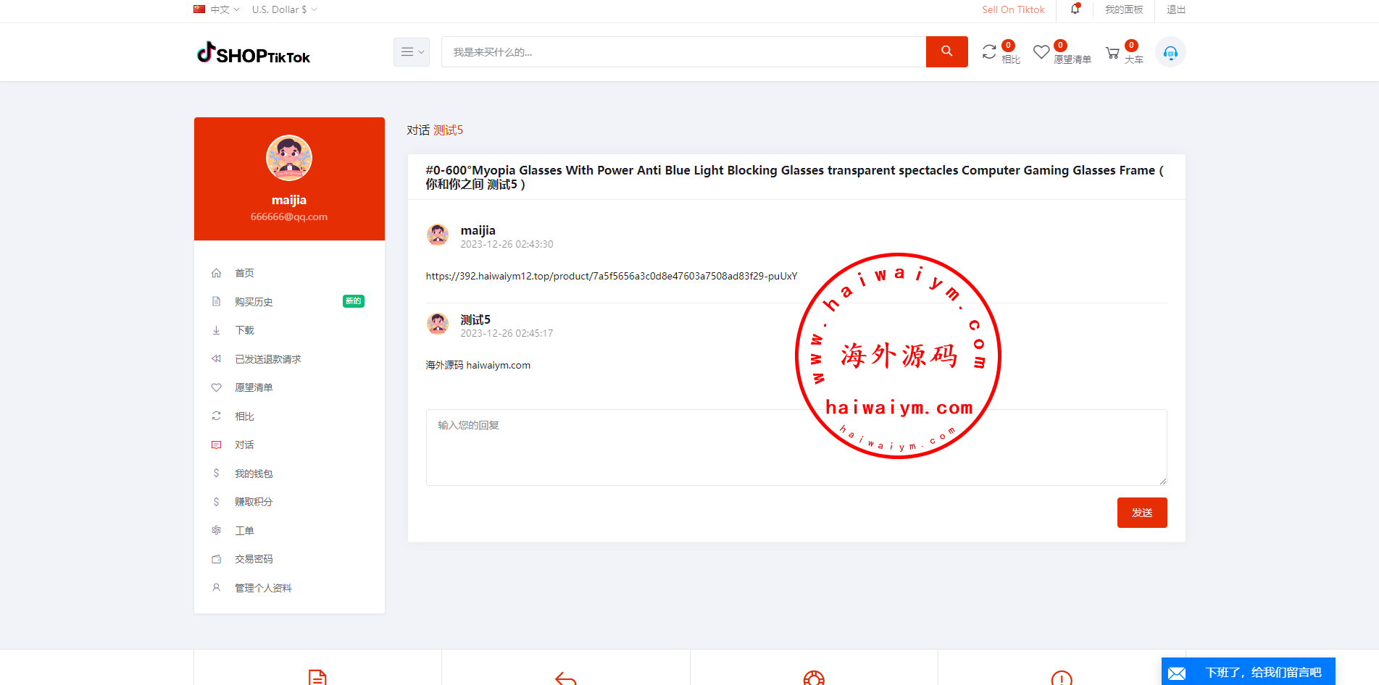Screen dimensions: 1379x685
Task: Open 管理个人资料 in the sidebar
Action: (x=263, y=588)
